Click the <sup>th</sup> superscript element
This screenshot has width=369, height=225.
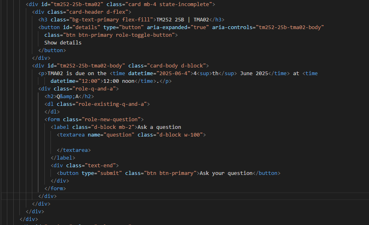[217, 74]
